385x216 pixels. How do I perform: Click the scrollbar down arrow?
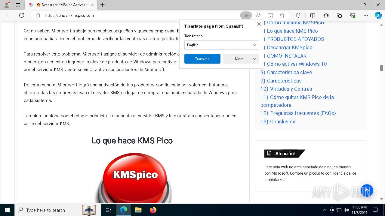381,199
